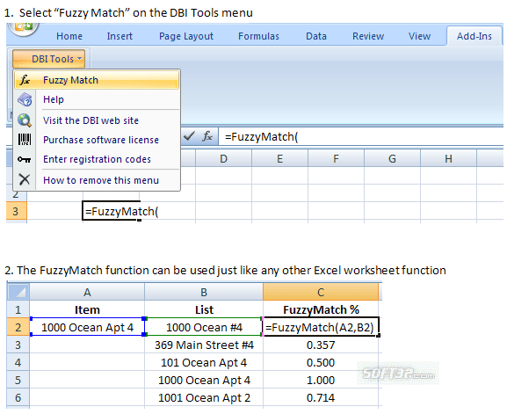Click cell with 1001 Ocean Apt 2
507x414 pixels.
coord(204,397)
